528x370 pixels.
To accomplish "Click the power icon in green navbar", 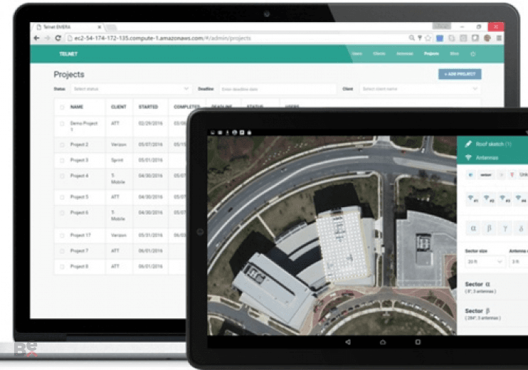I will 473,54.
